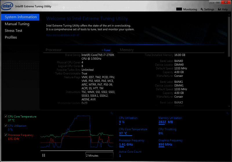Click Device Locator DIMM0 value
The width and height of the screenshot is (232, 162).
coord(179,65)
